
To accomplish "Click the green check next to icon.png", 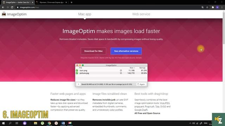I will [x=77, y=70].
